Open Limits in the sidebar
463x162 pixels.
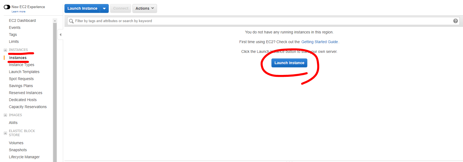point(14,42)
